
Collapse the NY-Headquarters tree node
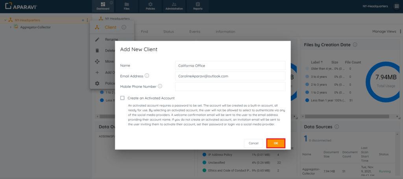point(5,20)
